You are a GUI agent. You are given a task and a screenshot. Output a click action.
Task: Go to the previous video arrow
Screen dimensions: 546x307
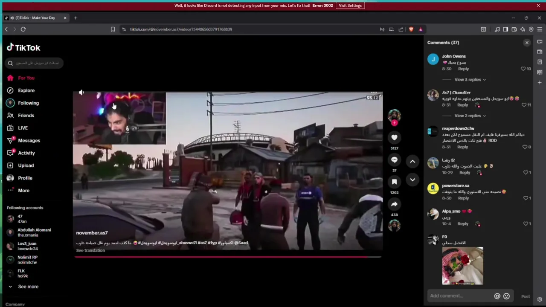[x=412, y=161]
